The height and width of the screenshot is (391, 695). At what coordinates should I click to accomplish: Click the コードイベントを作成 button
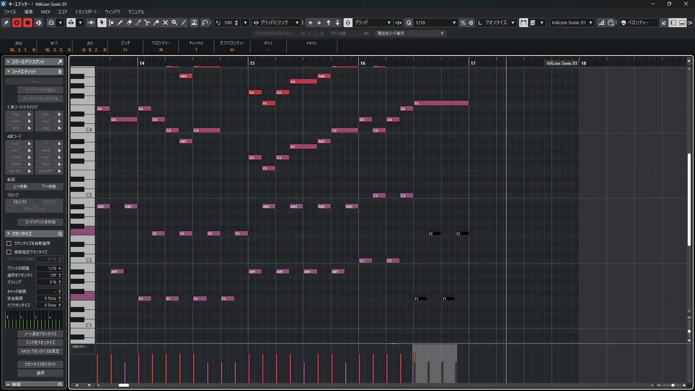coord(40,222)
